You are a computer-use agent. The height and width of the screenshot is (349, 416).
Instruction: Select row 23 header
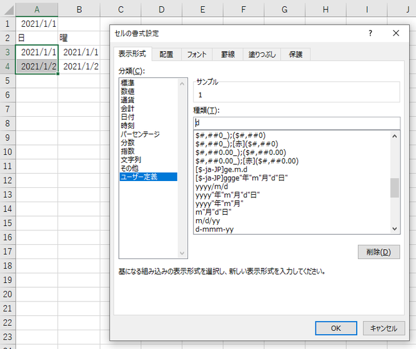7,337
